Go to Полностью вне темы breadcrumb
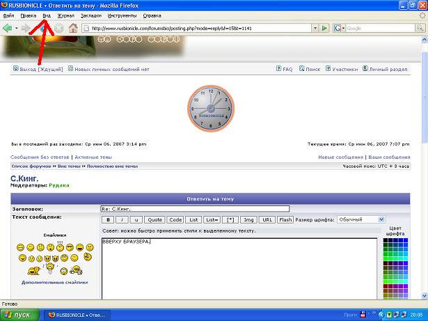Image resolution: width=428 pixels, height=321 pixels. tap(112, 166)
